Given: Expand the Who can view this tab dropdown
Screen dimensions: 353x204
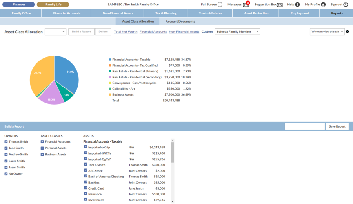Looking at the screenshot, I should pyautogui.click(x=327, y=32).
